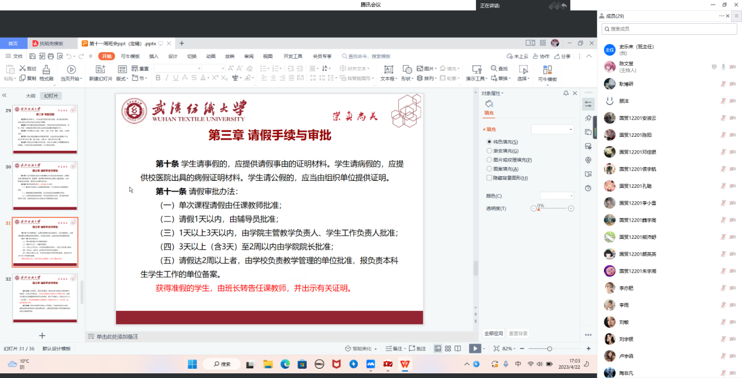Pin the 对象属性 panel
The height and width of the screenshot is (378, 742).
pos(566,93)
